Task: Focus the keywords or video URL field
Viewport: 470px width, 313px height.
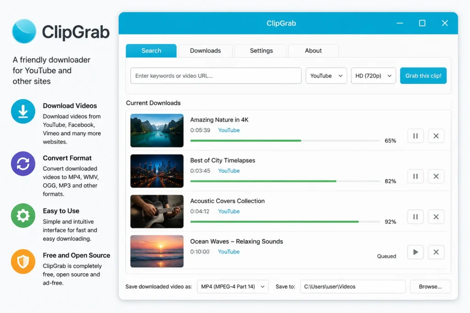Action: coord(216,76)
